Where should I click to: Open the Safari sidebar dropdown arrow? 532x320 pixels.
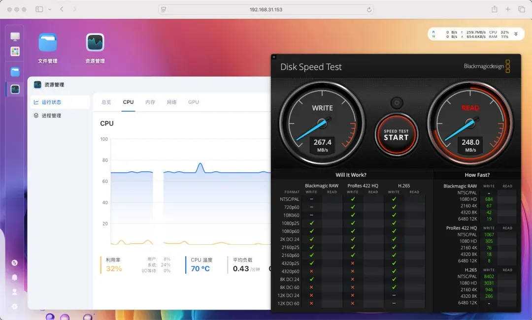point(50,9)
